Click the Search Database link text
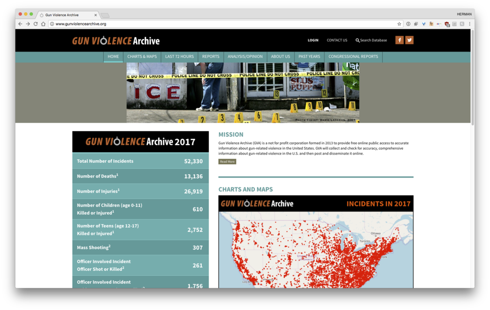 tap(373, 40)
